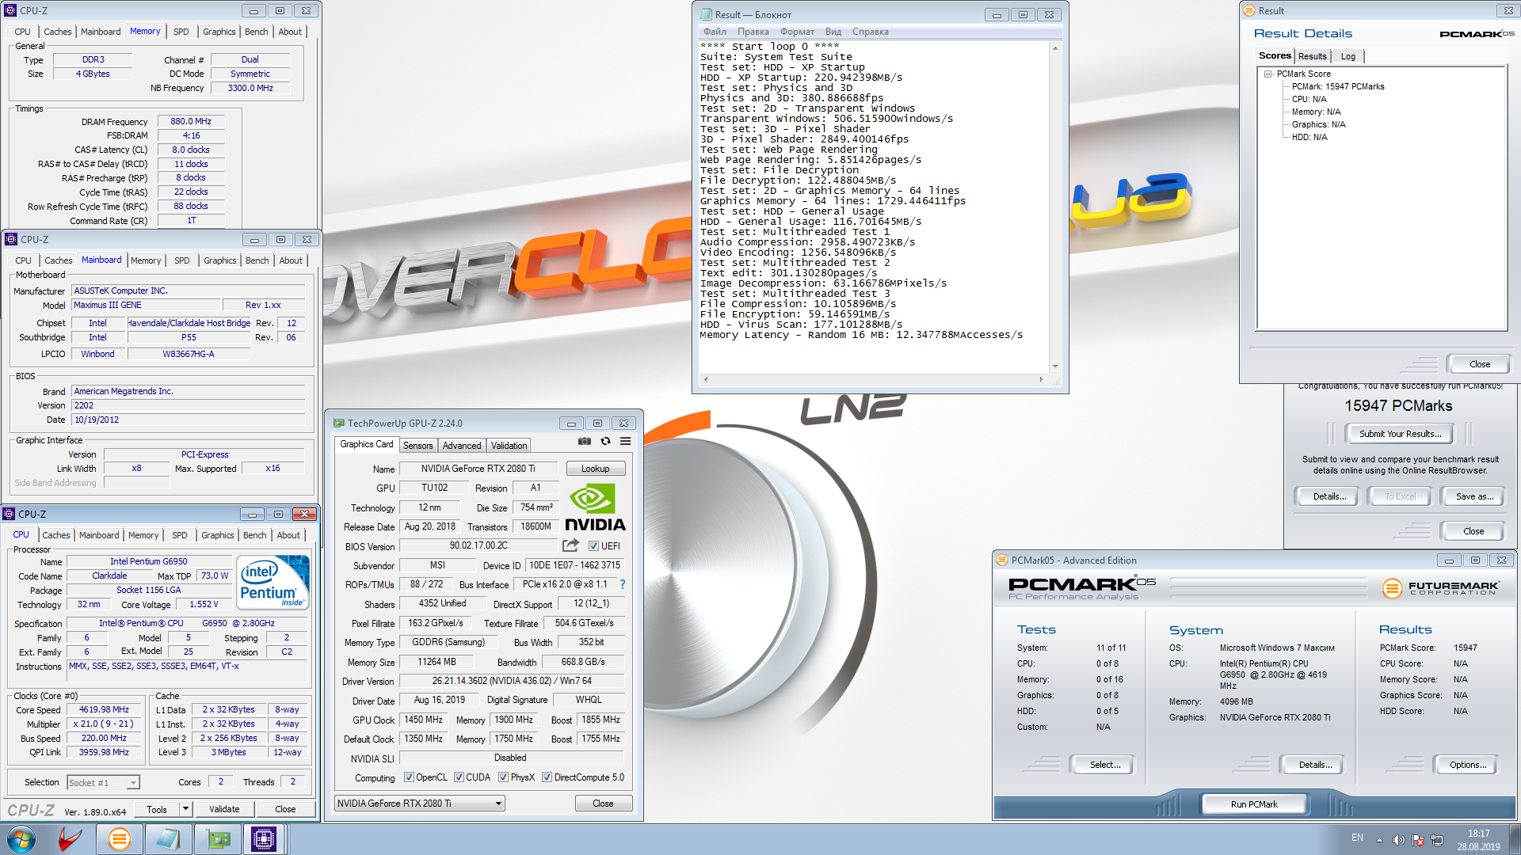Screen dimensions: 1521x855
Task: Click the Lookup button in GPU-Z
Action: point(595,469)
